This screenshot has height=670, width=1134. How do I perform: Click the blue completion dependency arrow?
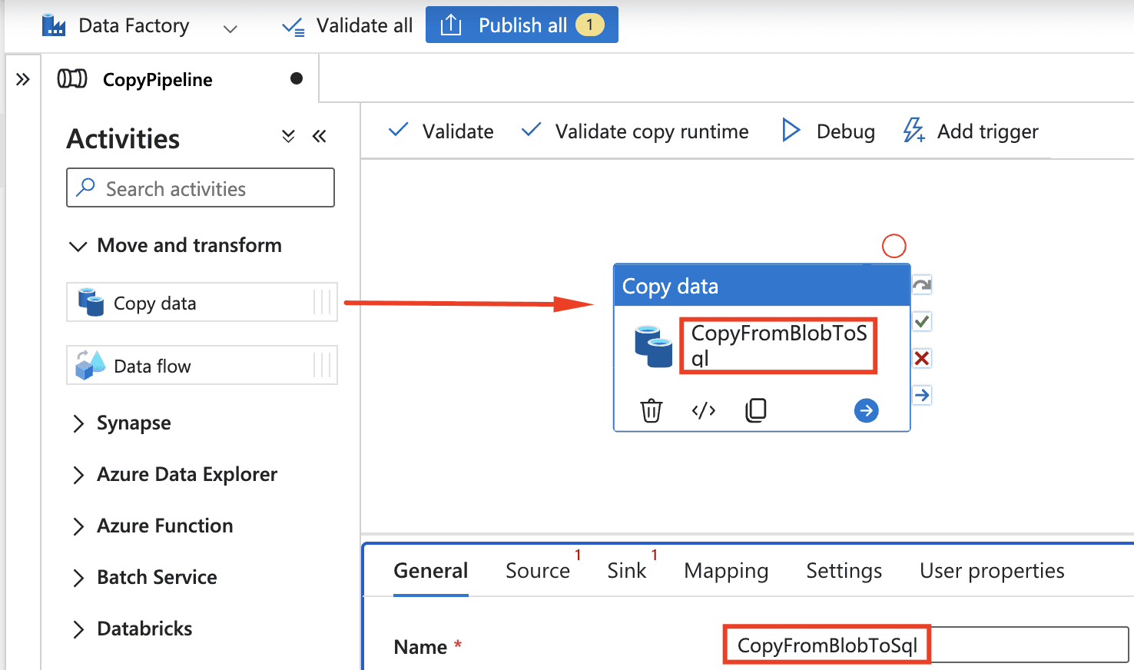(922, 395)
